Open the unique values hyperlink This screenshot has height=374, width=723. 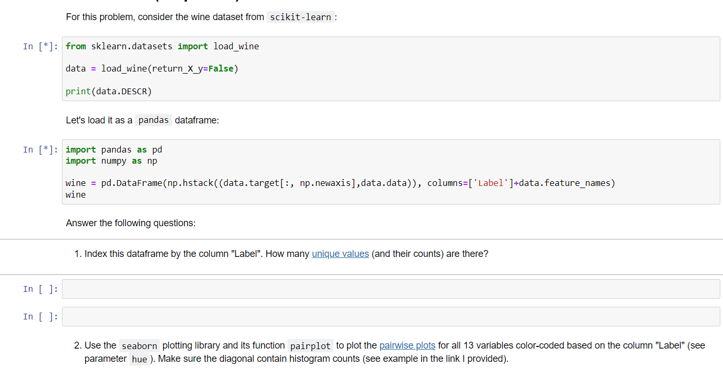(340, 254)
